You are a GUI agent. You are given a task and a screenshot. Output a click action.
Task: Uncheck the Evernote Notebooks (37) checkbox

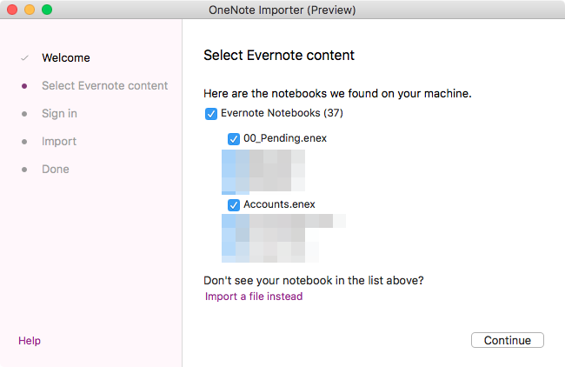click(x=211, y=114)
